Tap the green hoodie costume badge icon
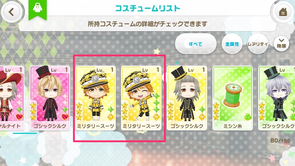 (38, 9)
